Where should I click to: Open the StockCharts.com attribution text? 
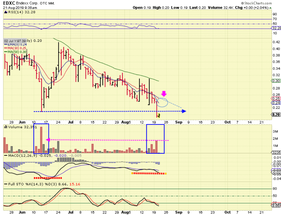coord(256,3)
